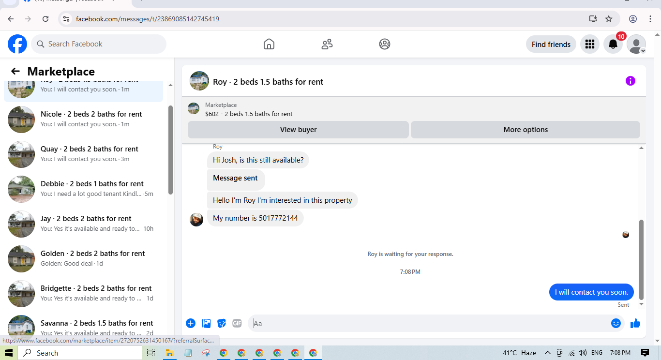
Task: Click the sent bubble "I will contact you soon."
Action: (591, 292)
